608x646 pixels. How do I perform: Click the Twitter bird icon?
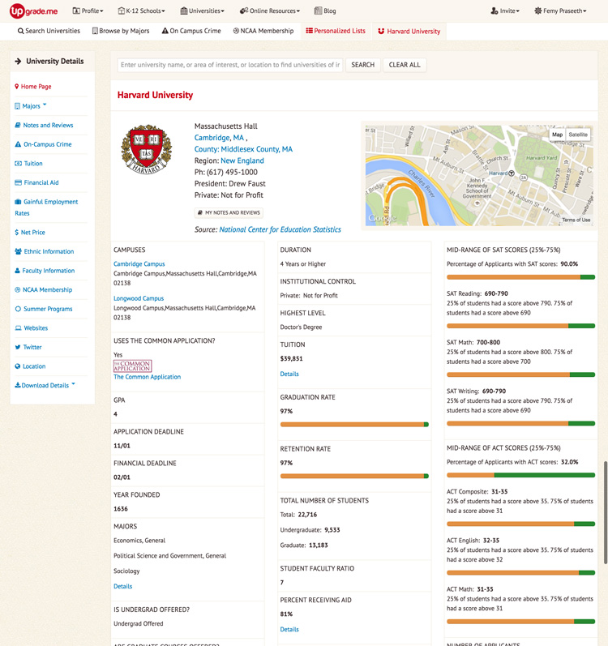coord(18,347)
